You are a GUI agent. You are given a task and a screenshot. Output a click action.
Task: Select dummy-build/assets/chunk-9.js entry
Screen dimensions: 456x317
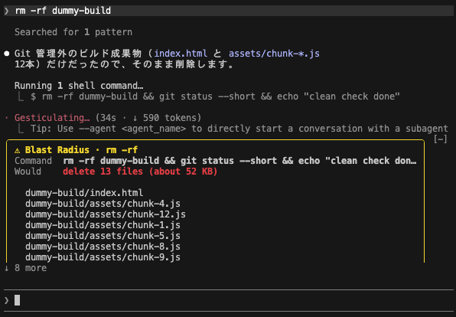click(x=103, y=257)
